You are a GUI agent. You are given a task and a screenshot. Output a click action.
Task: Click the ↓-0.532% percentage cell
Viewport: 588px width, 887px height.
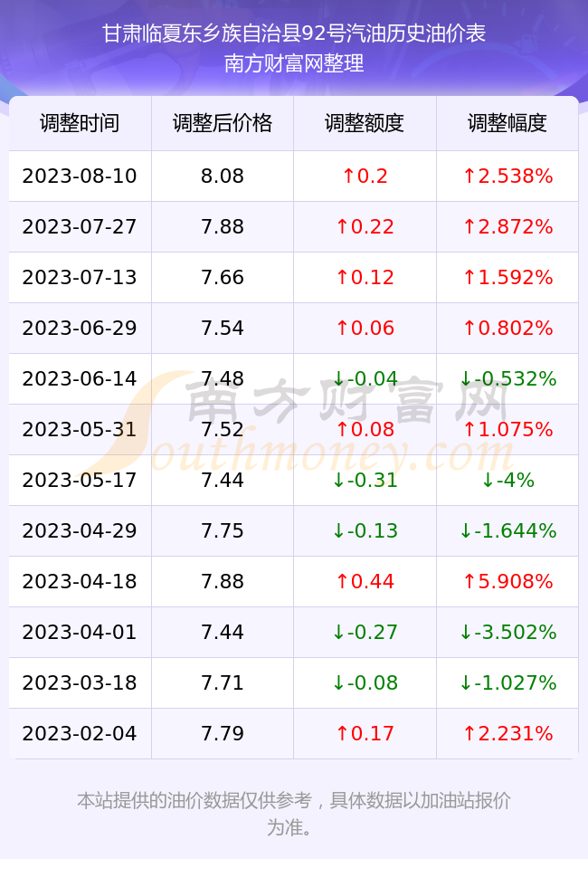click(x=507, y=378)
